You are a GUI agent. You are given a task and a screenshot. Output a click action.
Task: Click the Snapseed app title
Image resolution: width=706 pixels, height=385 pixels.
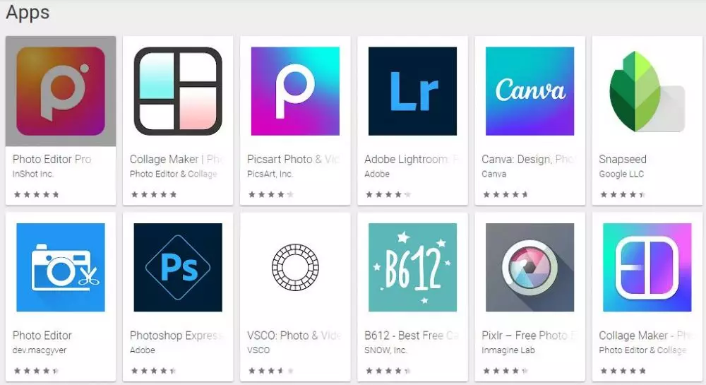(x=623, y=160)
